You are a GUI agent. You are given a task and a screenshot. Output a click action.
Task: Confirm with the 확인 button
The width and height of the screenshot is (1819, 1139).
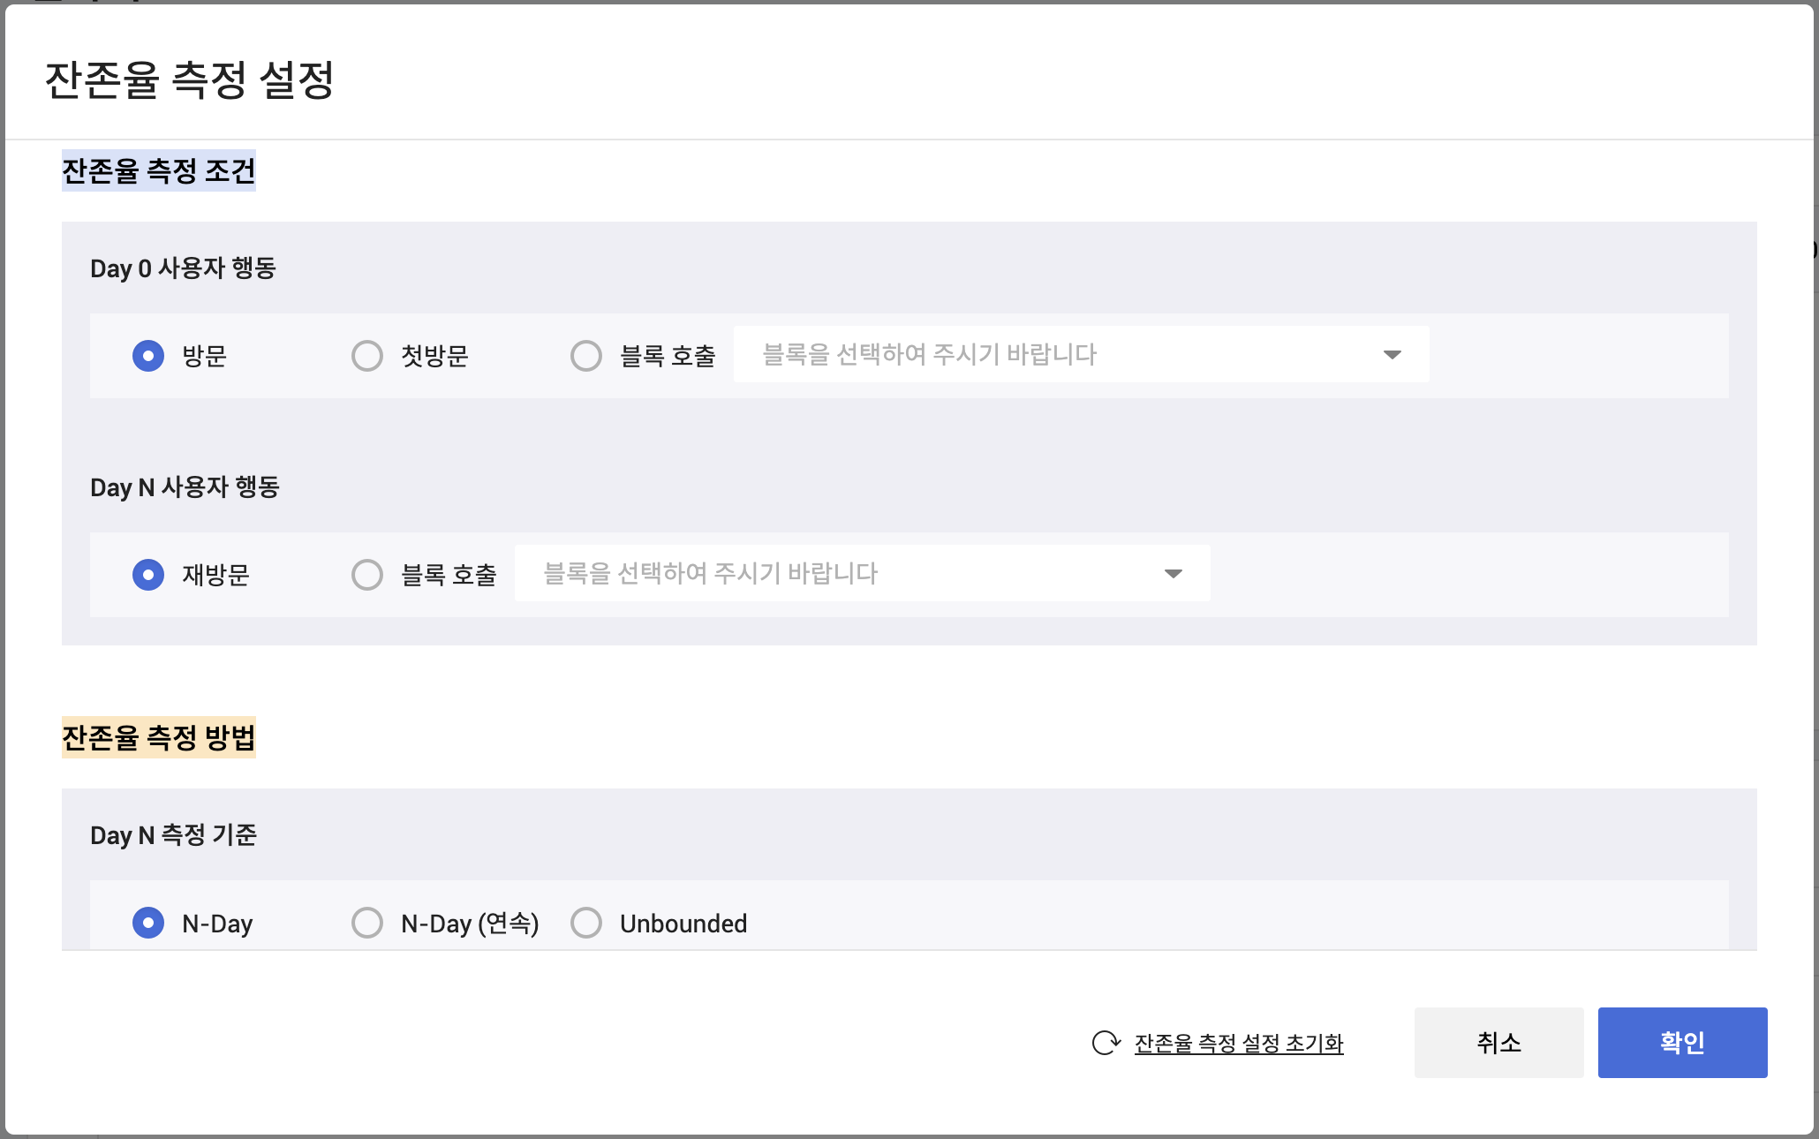pos(1682,1043)
